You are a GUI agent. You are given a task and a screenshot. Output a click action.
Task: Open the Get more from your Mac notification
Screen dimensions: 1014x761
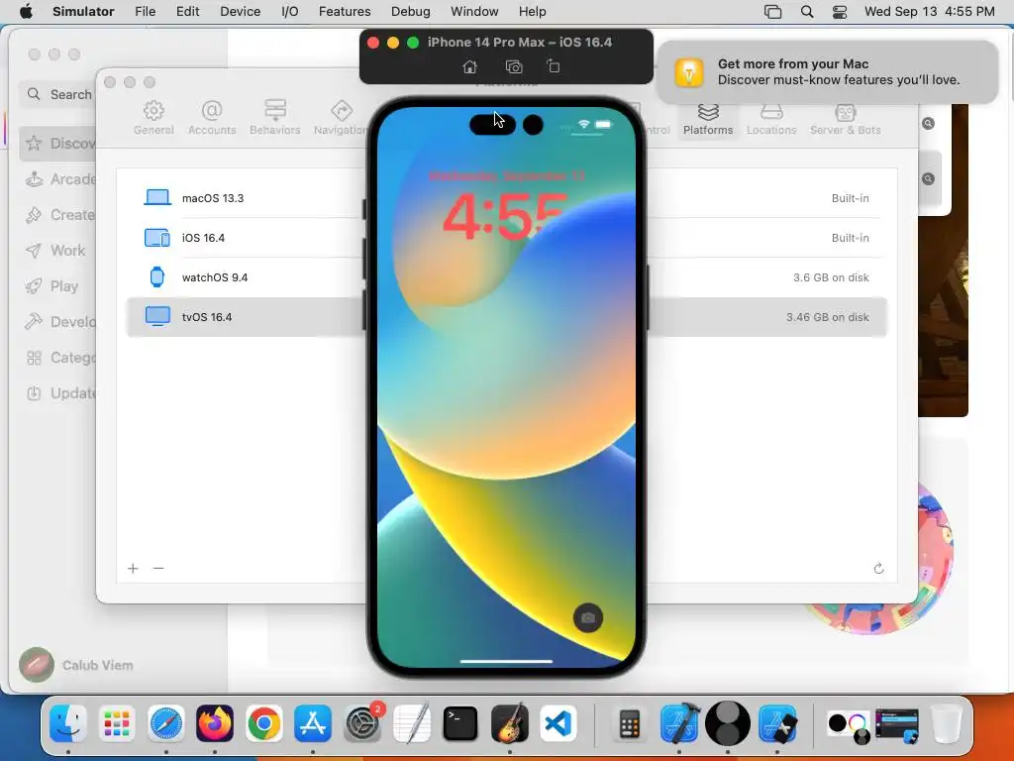(828, 71)
